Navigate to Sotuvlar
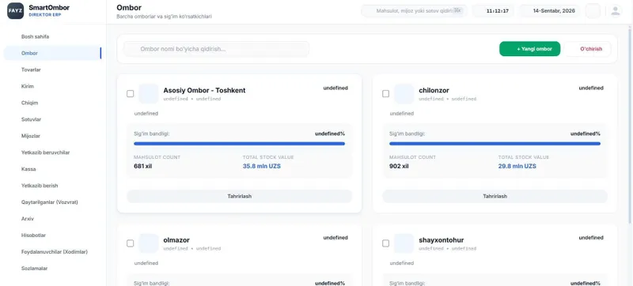633x286 pixels. click(52, 119)
